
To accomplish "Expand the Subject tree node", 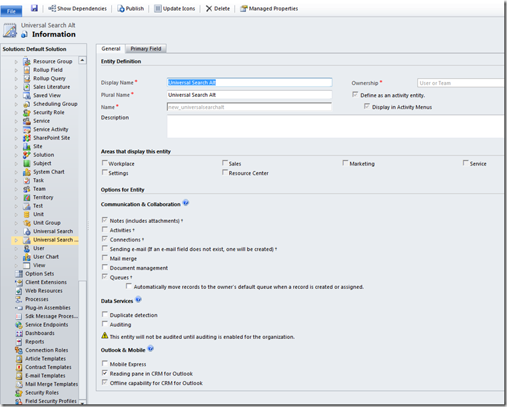I will point(16,163).
